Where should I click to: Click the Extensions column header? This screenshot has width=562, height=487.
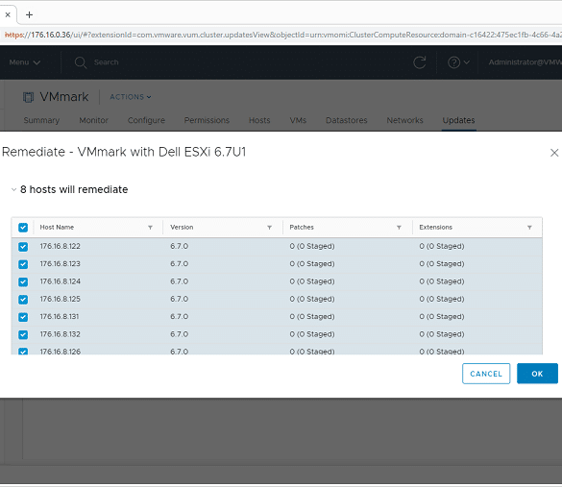click(435, 228)
